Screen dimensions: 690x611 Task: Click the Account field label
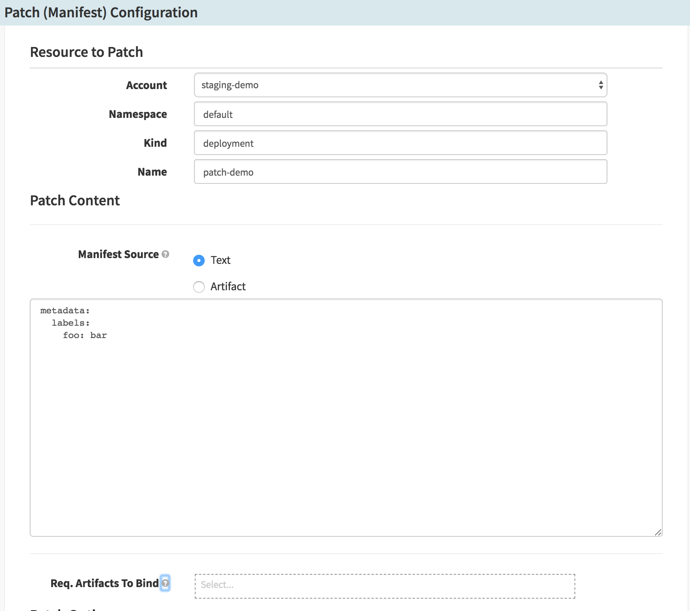coord(147,85)
